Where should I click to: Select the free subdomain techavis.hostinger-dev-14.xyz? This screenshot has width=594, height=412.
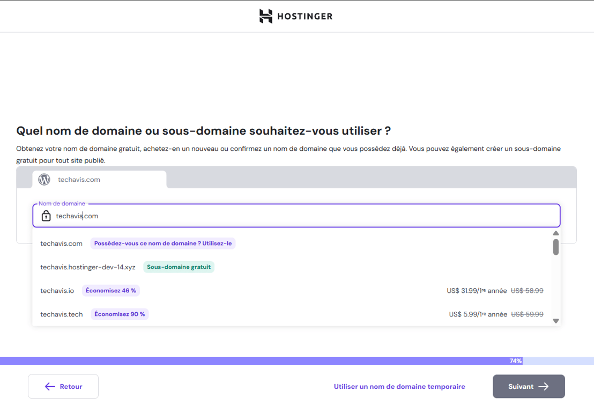(87, 267)
